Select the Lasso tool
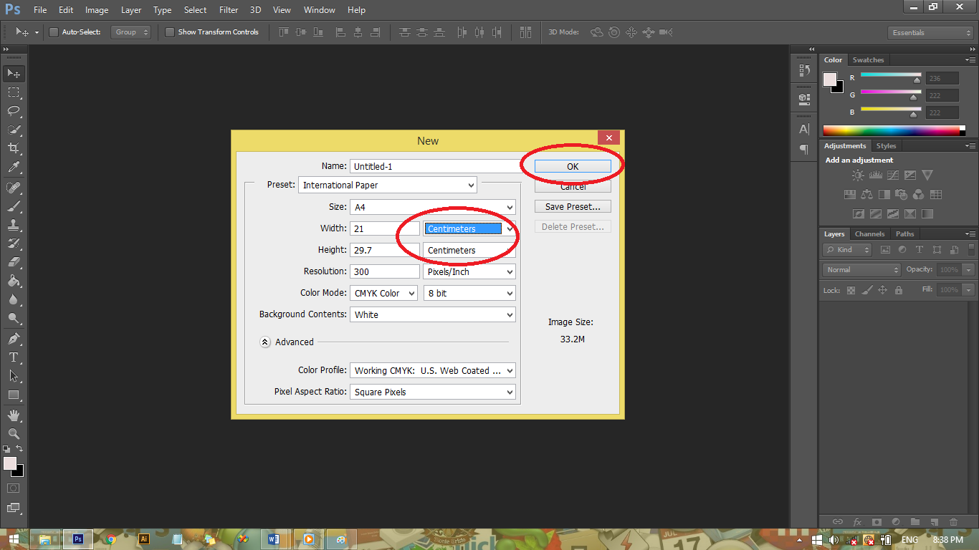 pyautogui.click(x=14, y=111)
